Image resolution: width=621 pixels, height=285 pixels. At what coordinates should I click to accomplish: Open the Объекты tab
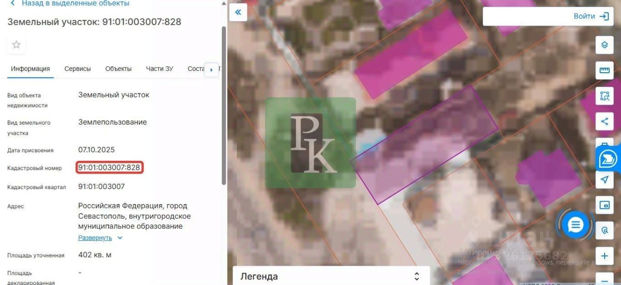pyautogui.click(x=118, y=69)
